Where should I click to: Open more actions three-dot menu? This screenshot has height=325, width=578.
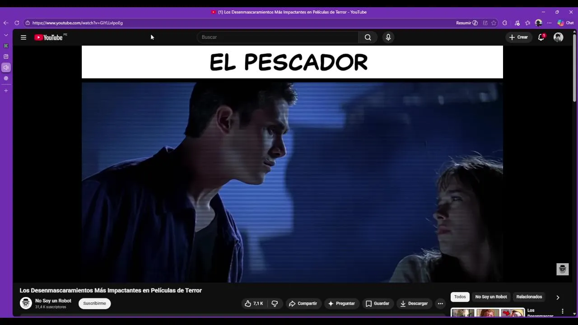pos(440,304)
